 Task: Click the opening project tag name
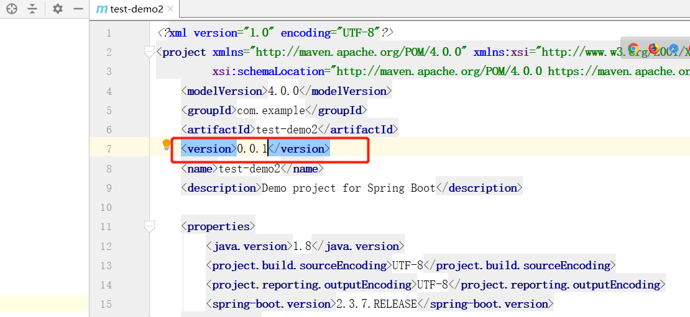[185, 52]
